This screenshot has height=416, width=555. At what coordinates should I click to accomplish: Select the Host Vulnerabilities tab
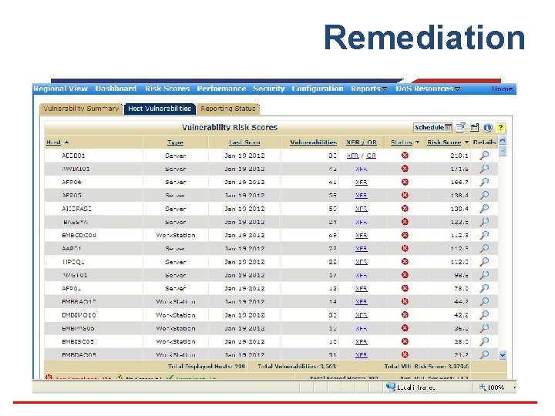(160, 109)
